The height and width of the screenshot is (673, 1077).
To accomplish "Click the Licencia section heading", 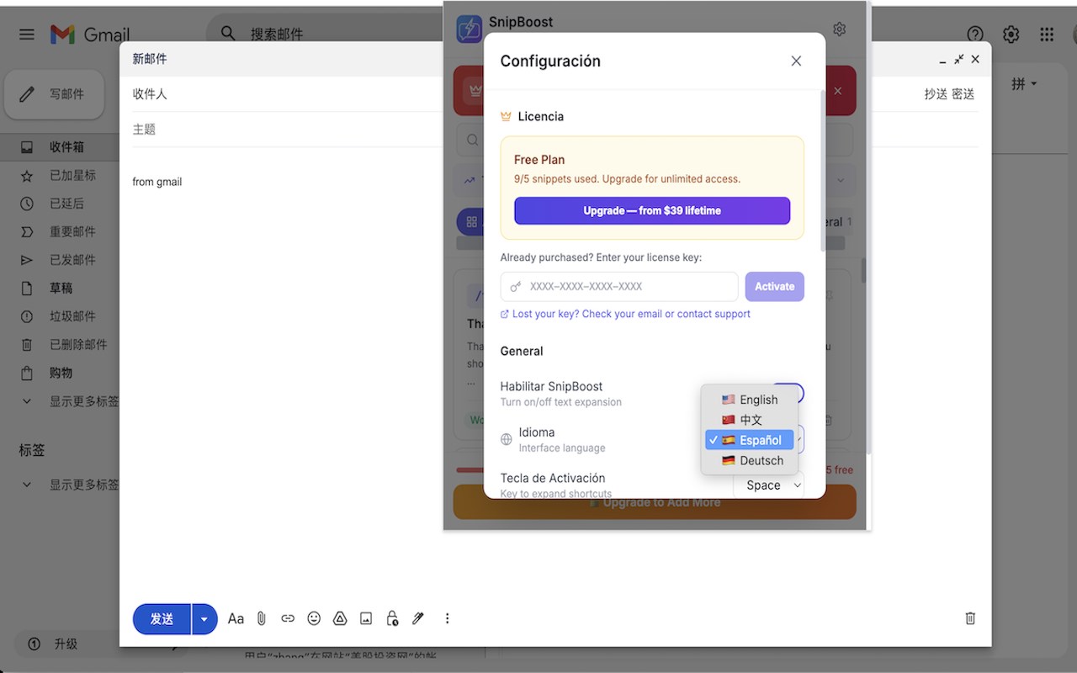I will pyautogui.click(x=541, y=116).
